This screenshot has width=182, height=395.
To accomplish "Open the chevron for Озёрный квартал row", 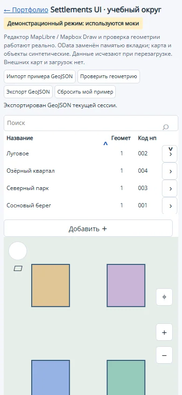I will point(170,171).
